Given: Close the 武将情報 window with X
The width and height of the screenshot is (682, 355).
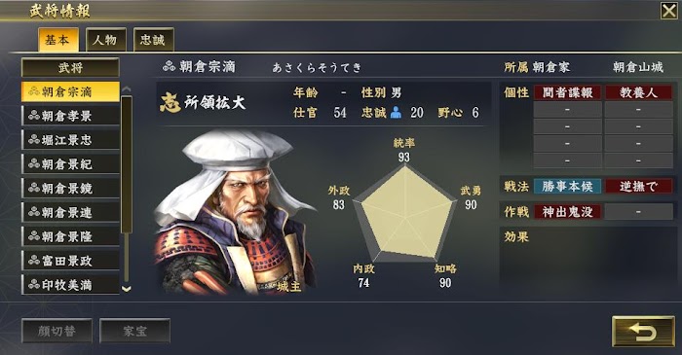Looking at the screenshot, I should tap(669, 11).
